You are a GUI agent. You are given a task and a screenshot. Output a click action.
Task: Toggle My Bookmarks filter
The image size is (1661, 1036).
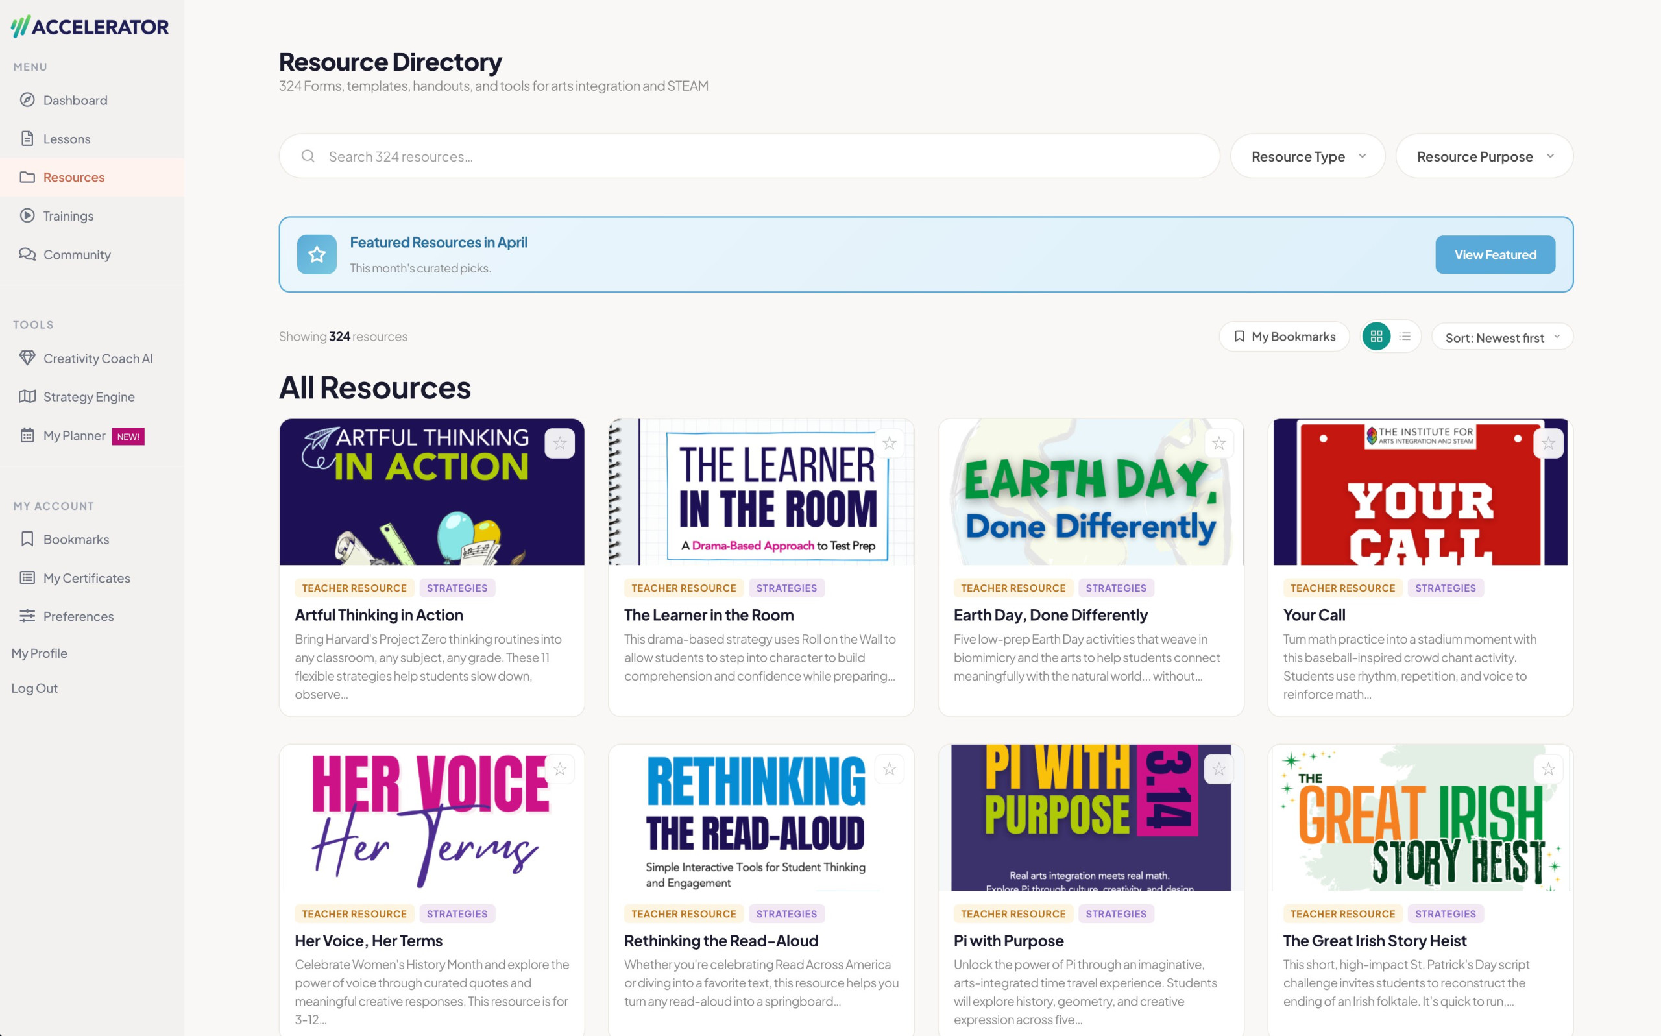coord(1284,337)
